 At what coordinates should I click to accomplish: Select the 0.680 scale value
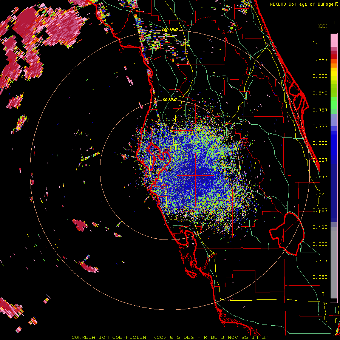coord(320,143)
